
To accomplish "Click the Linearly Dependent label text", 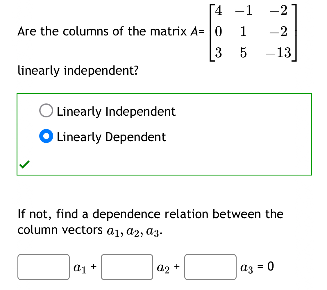I will 111,137.
